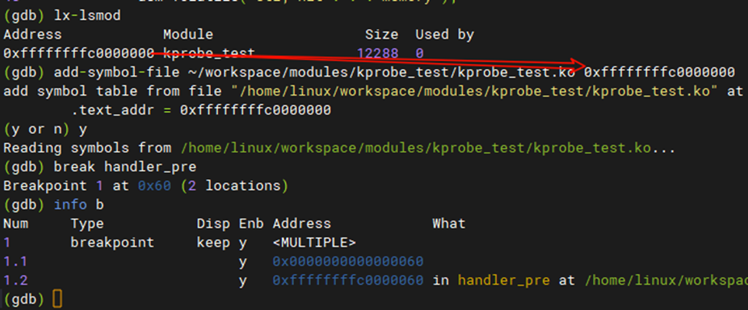Click the 'info b' command
Image resolution: width=748 pixels, height=310 pixels.
(x=79, y=205)
